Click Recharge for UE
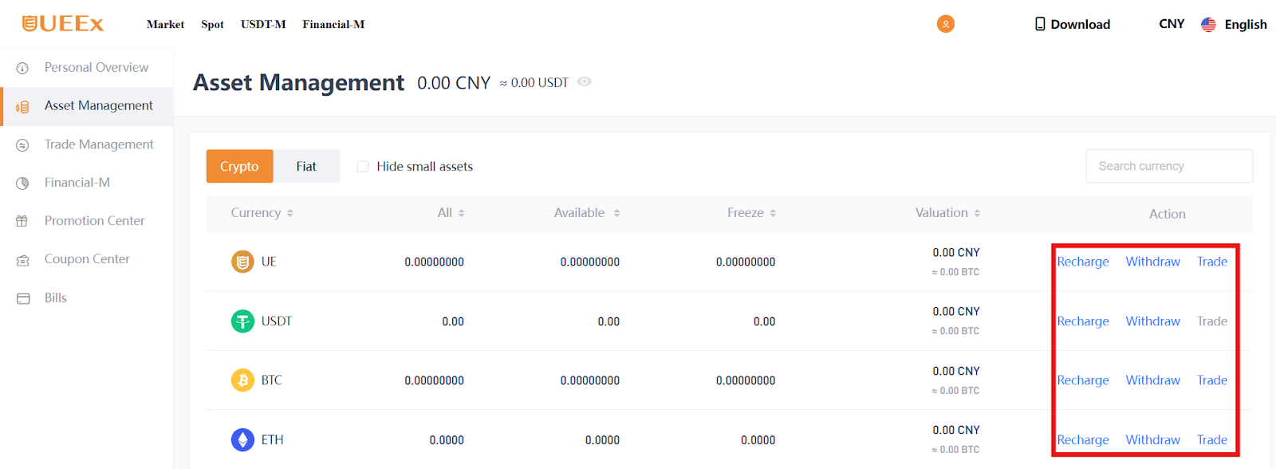The width and height of the screenshot is (1276, 469). tap(1083, 262)
